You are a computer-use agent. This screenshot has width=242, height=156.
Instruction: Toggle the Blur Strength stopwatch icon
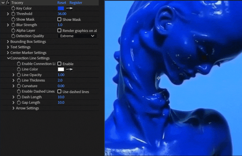point(13,25)
